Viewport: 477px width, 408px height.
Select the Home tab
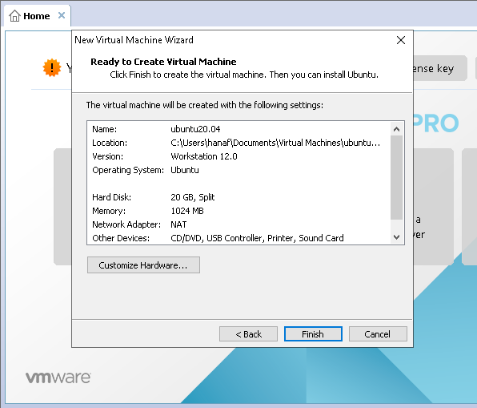pos(37,16)
